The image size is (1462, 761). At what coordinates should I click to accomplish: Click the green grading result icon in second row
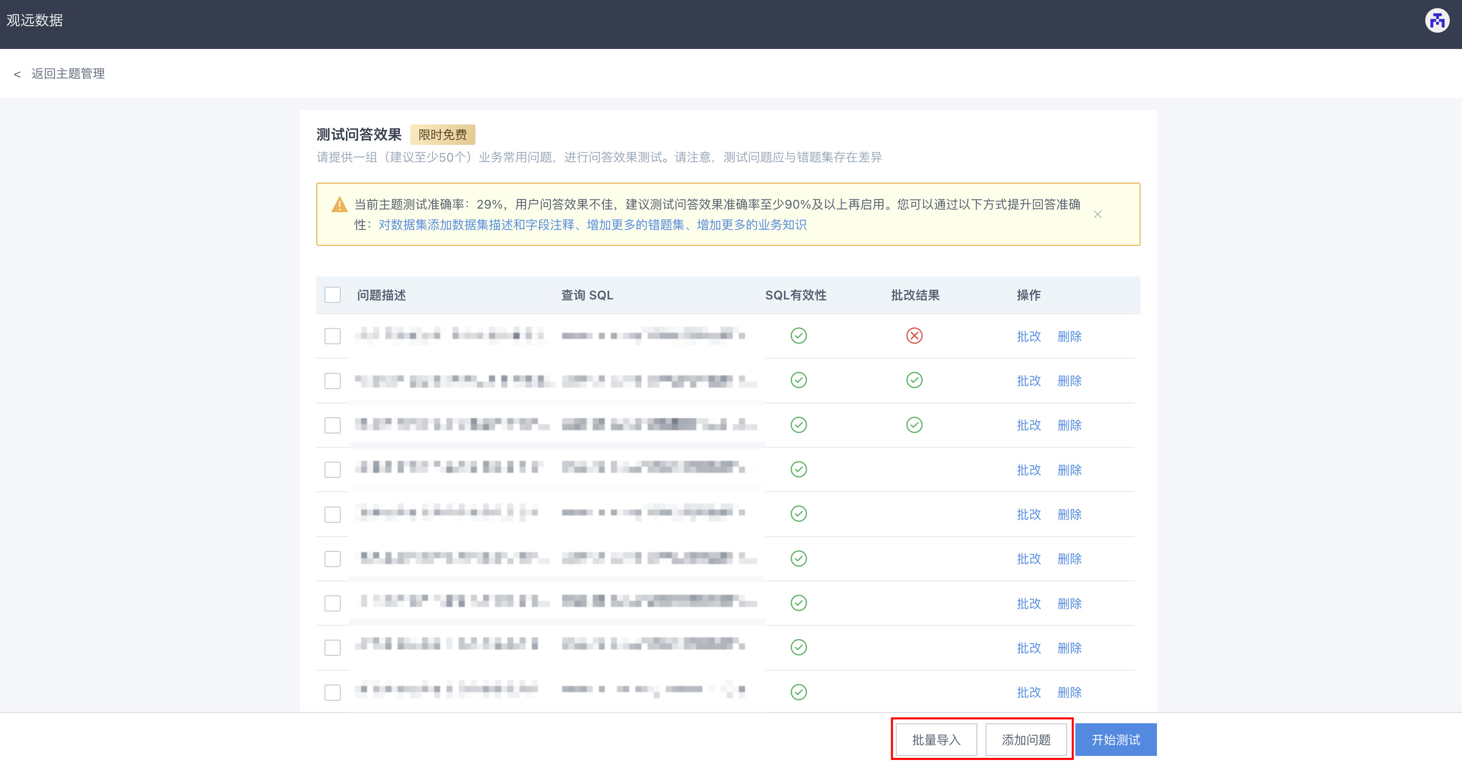[914, 379]
